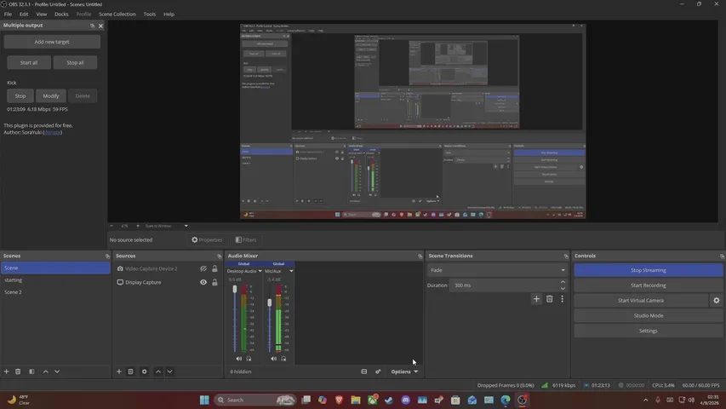Open scene filters icon in Scenes panel

click(31, 372)
